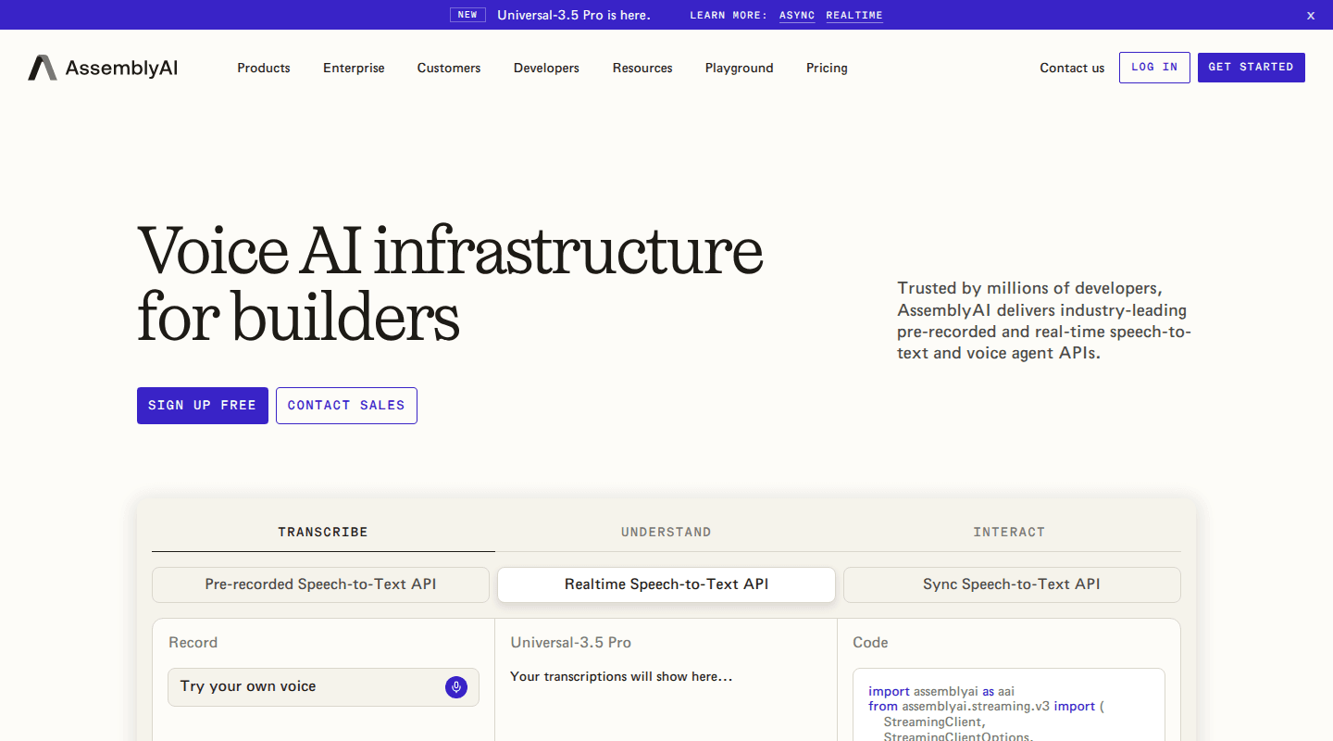This screenshot has width=1333, height=741.
Task: Select Sync Speech-to-Text API
Action: pos(1012,584)
